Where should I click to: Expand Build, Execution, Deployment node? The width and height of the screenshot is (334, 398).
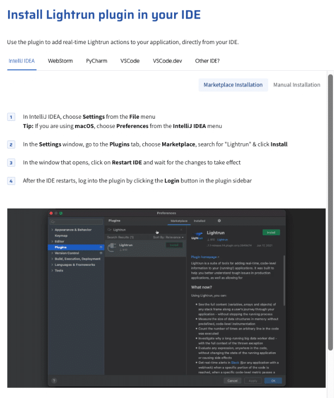(52, 259)
